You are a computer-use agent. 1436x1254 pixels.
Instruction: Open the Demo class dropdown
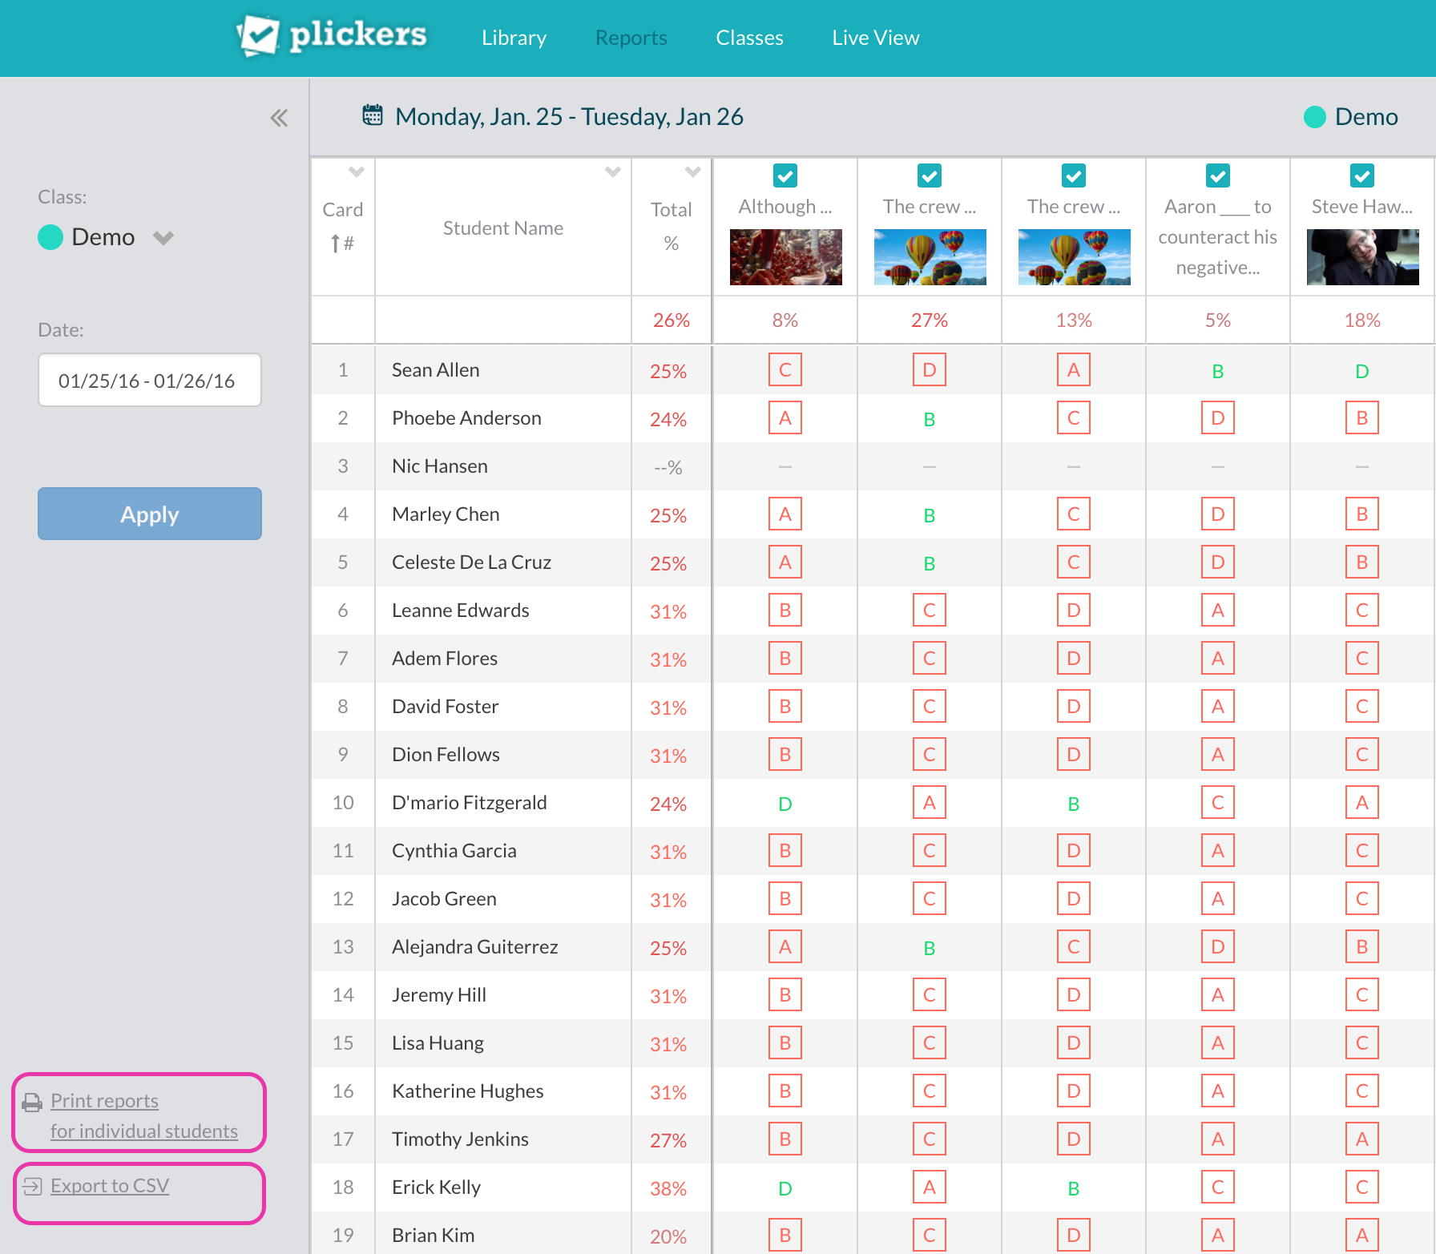click(x=163, y=238)
